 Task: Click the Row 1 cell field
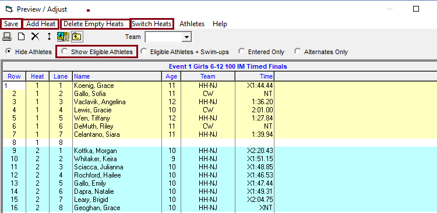pyautogui.click(x=14, y=86)
